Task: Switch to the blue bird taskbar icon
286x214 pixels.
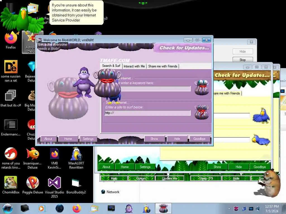Action: click(x=146, y=208)
